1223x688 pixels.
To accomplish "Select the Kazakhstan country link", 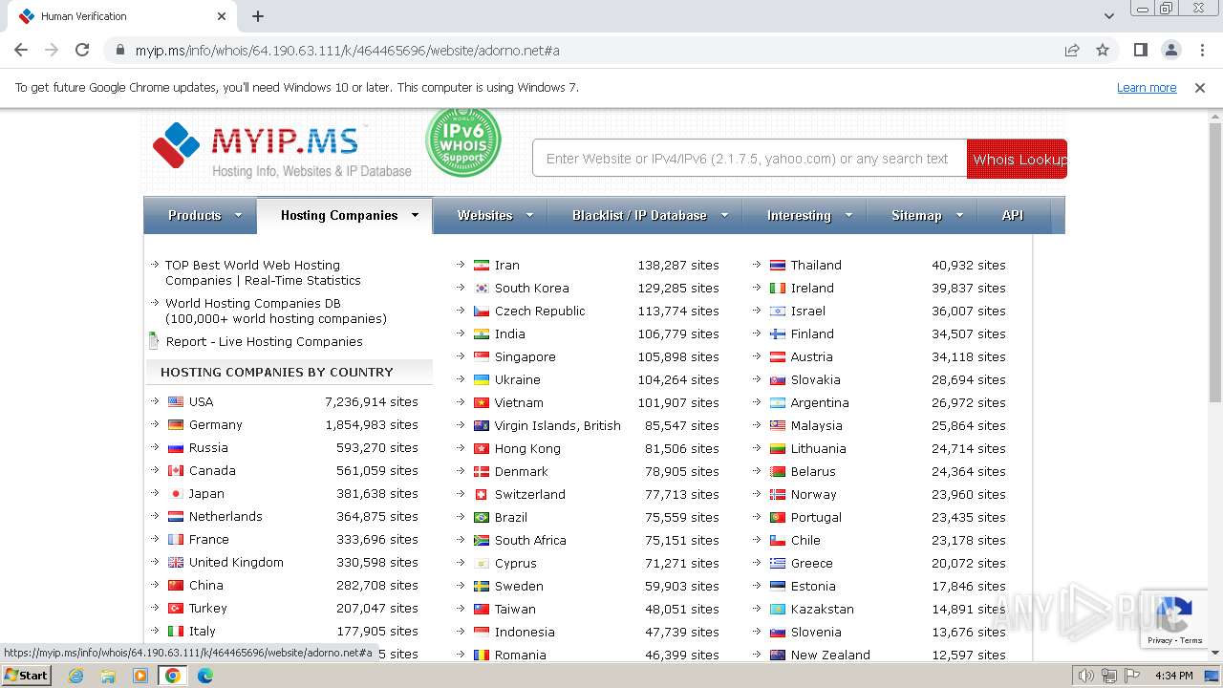I will [823, 610].
